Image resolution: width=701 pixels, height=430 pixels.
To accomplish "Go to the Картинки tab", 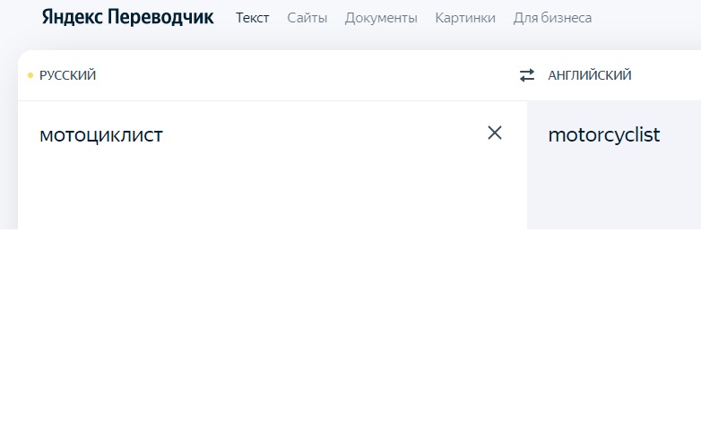I will 464,18.
